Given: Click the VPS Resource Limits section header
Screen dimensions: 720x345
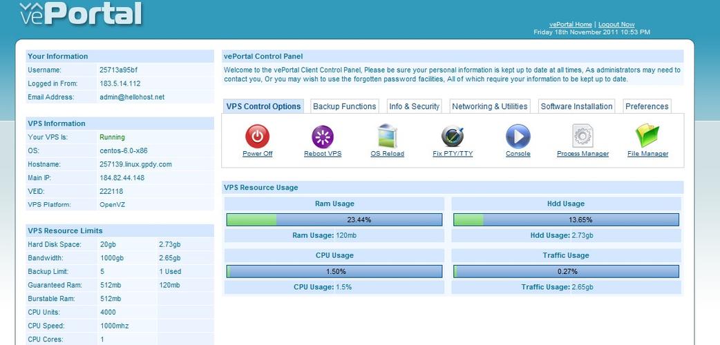Looking at the screenshot, I should (x=65, y=230).
